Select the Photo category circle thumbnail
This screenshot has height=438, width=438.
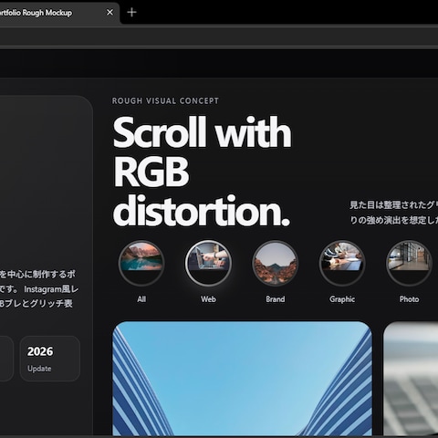coord(409,263)
